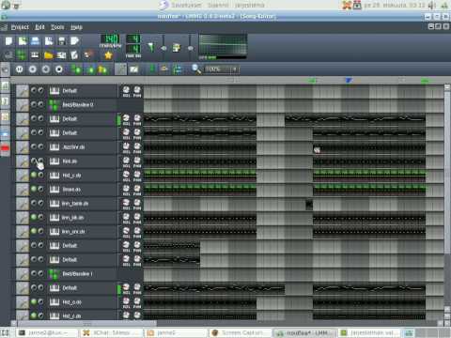The height and width of the screenshot is (338, 451).
Task: Add a new beat/bassline track
Action: click(x=76, y=69)
